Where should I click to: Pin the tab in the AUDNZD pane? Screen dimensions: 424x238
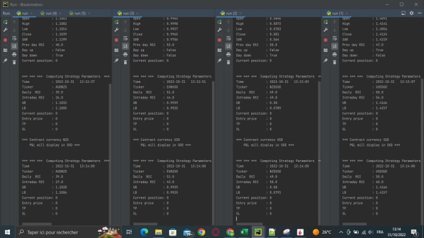[x=6, y=61]
